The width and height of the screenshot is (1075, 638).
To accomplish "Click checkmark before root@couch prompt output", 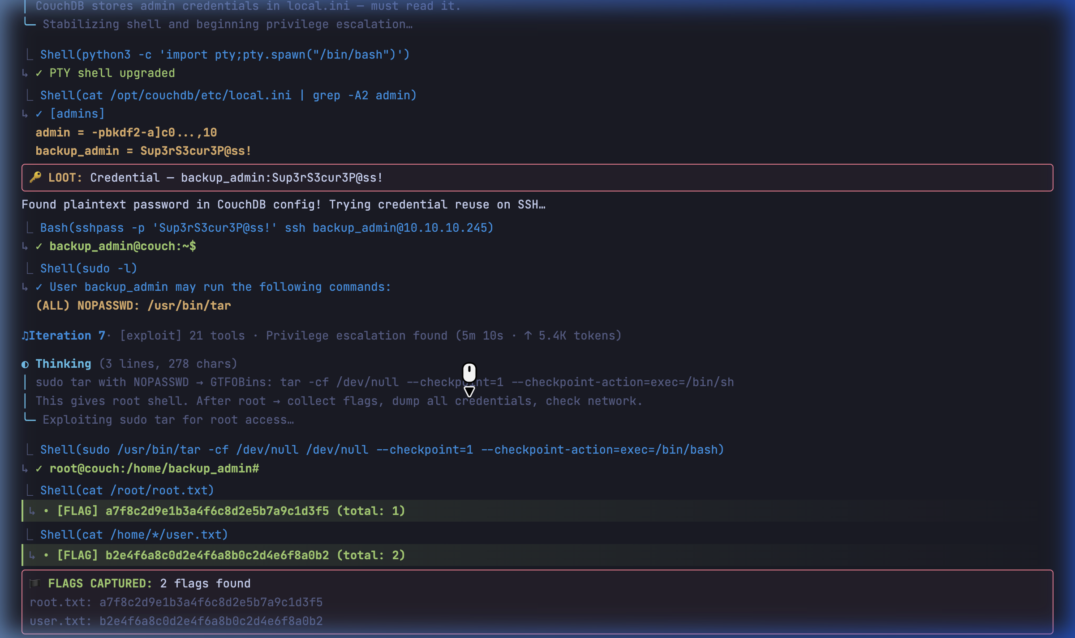I will point(39,468).
